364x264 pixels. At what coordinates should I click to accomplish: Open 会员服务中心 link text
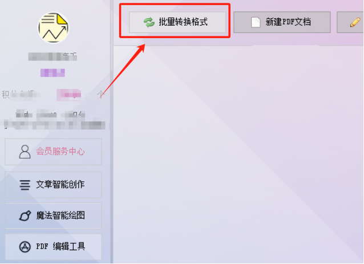60,152
